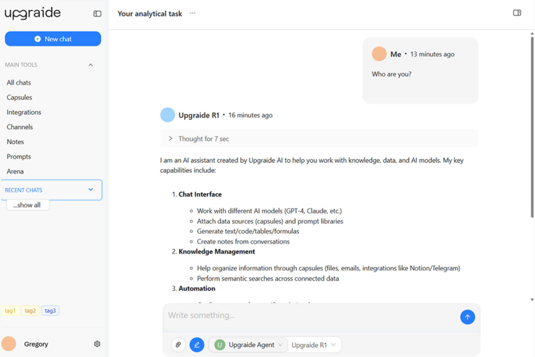Collapse the Main Tools section chevron
The height and width of the screenshot is (357, 535).
[x=91, y=65]
